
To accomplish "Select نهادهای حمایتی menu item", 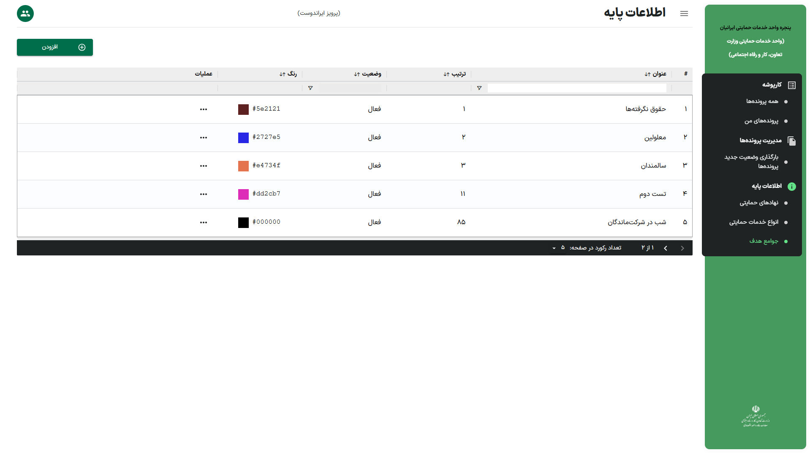I will click(x=758, y=203).
